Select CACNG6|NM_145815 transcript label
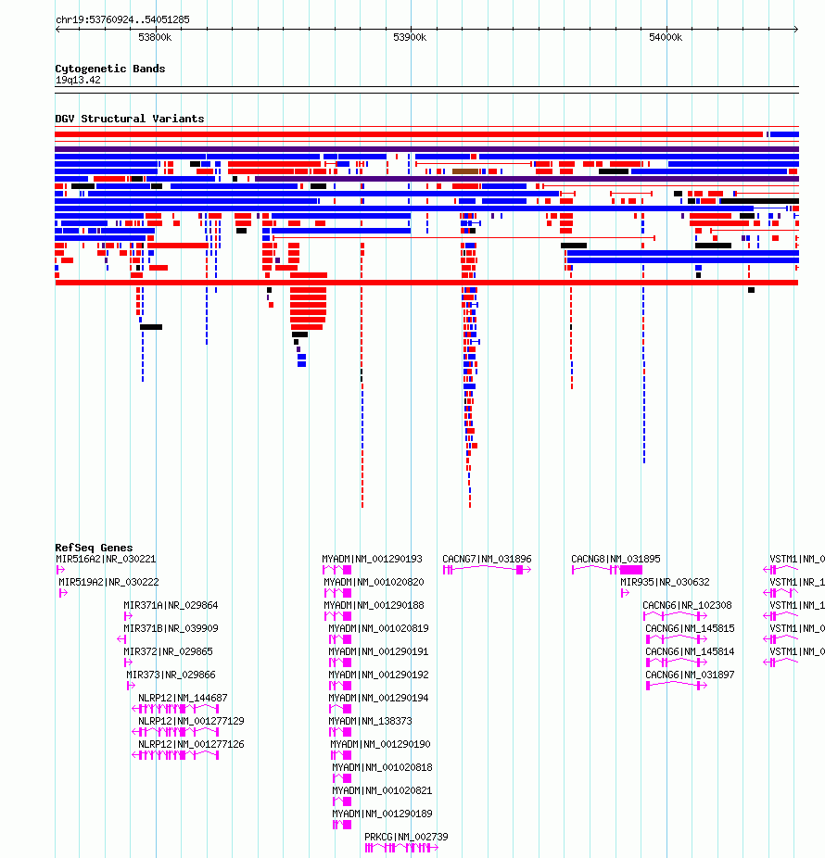The height and width of the screenshot is (858, 825). pyautogui.click(x=690, y=628)
